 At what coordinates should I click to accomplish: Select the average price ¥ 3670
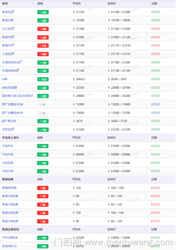coord(78,121)
